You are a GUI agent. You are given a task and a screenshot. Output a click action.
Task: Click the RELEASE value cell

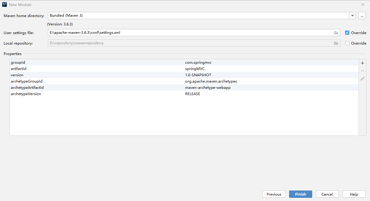click(192, 94)
